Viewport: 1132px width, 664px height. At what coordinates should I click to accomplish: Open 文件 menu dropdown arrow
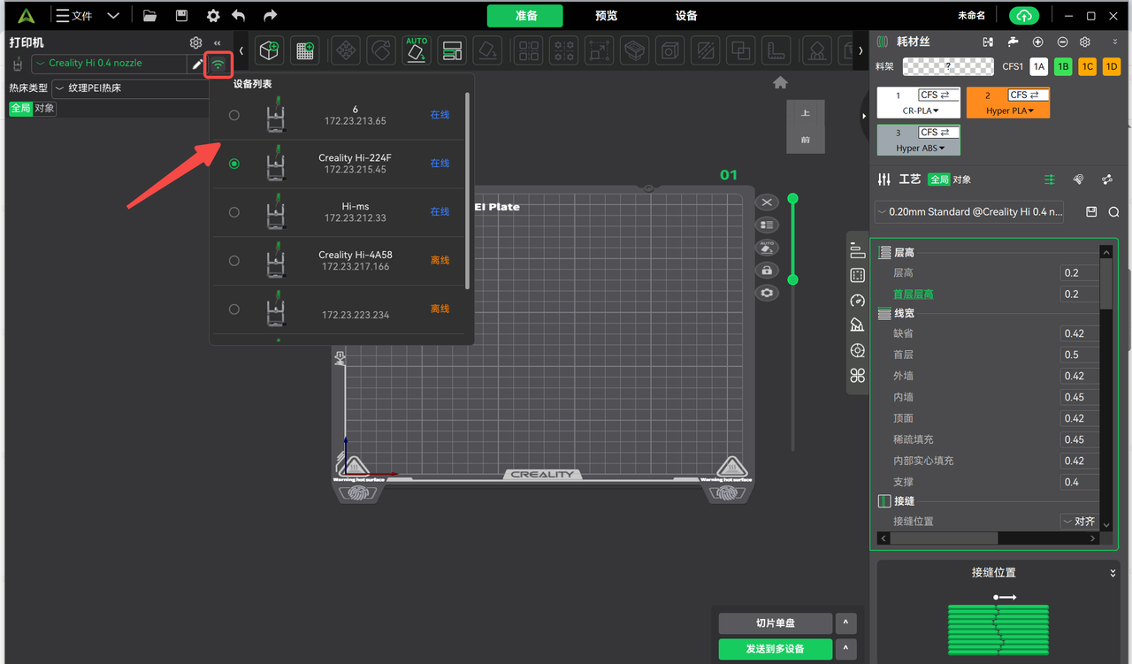pos(113,16)
